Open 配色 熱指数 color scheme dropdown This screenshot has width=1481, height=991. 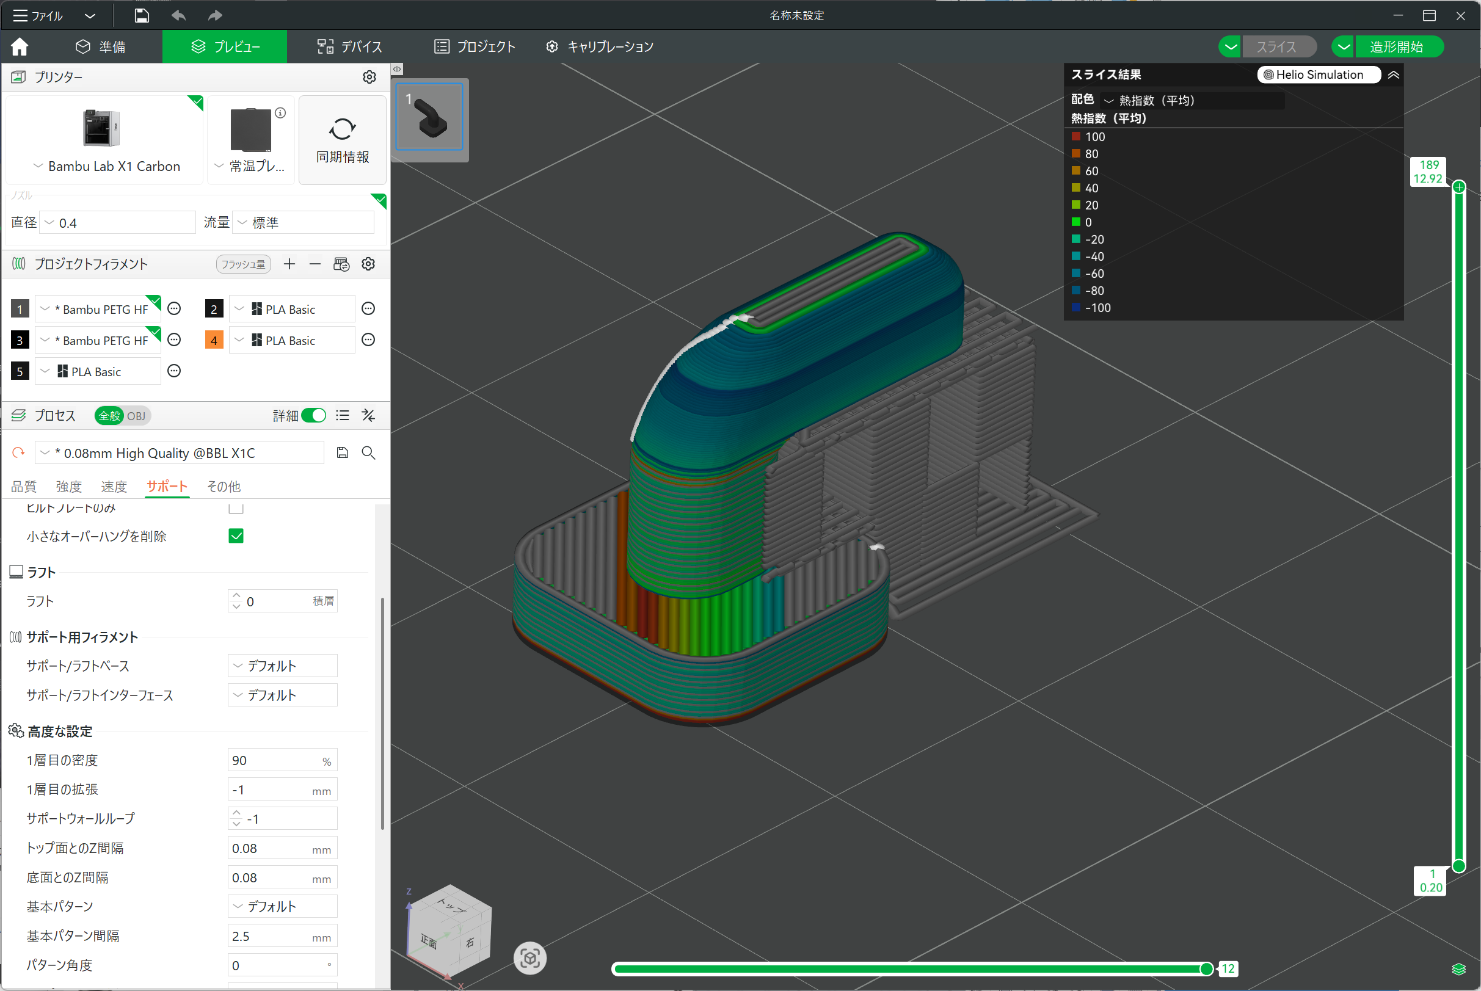1193,100
